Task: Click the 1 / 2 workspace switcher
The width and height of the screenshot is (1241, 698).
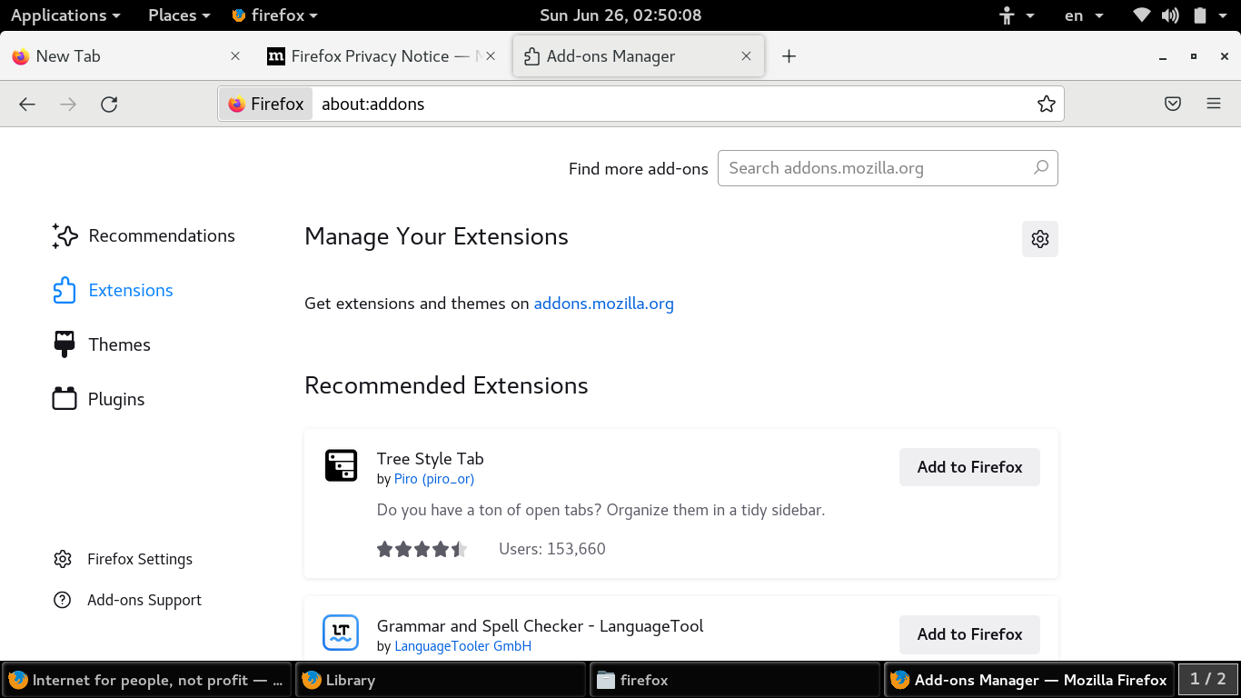Action: pos(1208,679)
